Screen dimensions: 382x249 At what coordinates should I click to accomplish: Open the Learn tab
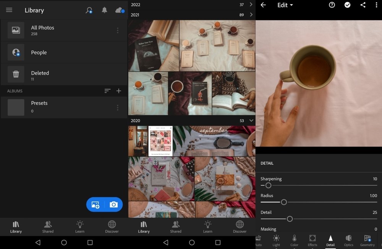click(80, 227)
